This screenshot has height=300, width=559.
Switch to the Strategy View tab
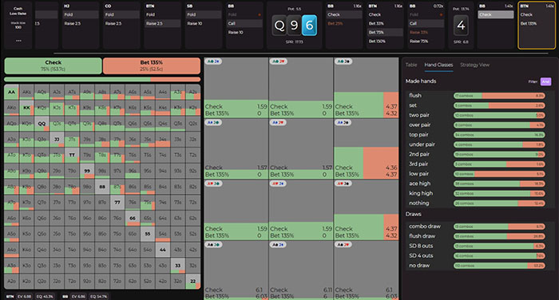474,65
